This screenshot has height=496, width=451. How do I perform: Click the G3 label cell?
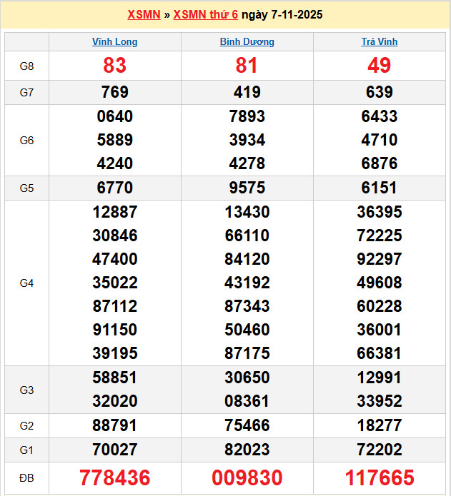coord(26,390)
